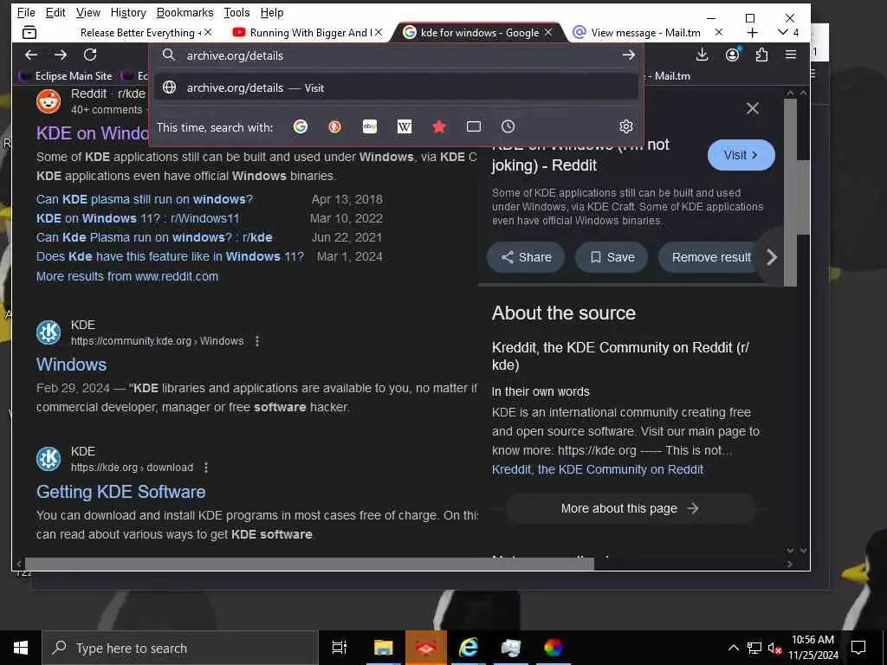887x665 pixels.
Task: Open the sidebar archive icon left of tabs
Action: click(x=29, y=33)
